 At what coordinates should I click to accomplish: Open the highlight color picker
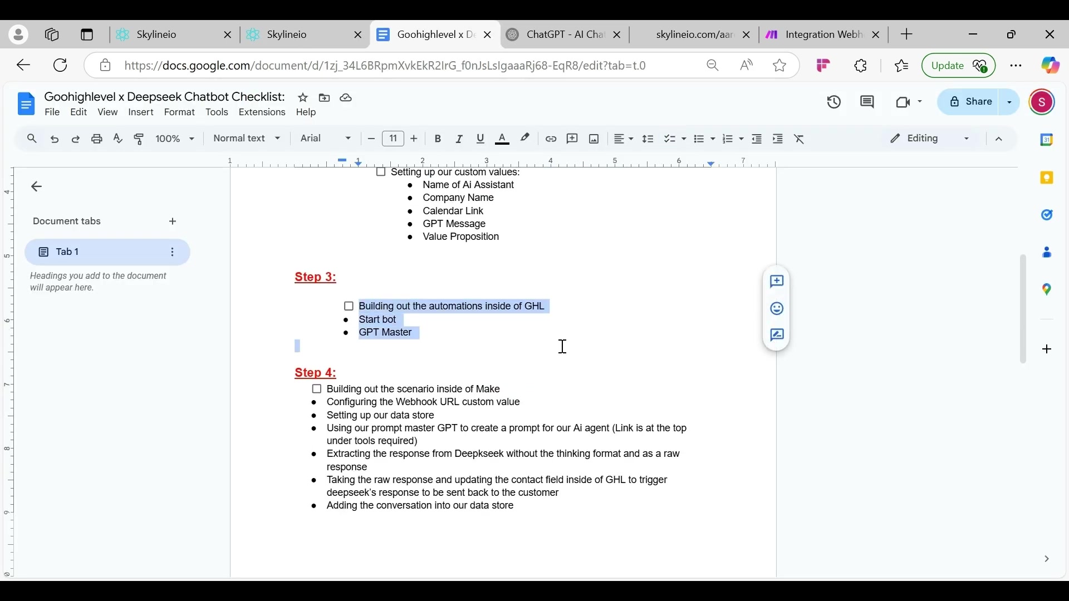coord(526,139)
